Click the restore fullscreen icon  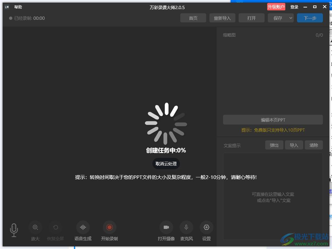click(55, 227)
